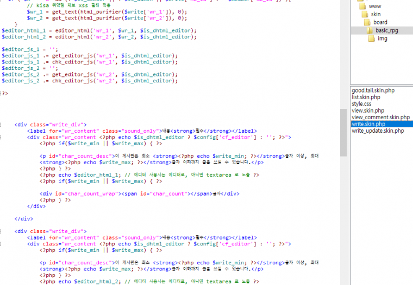Viewport: 413px width, 285px height.
Task: Click get_editor_js('wr_1' line
Action: (x=90, y=56)
